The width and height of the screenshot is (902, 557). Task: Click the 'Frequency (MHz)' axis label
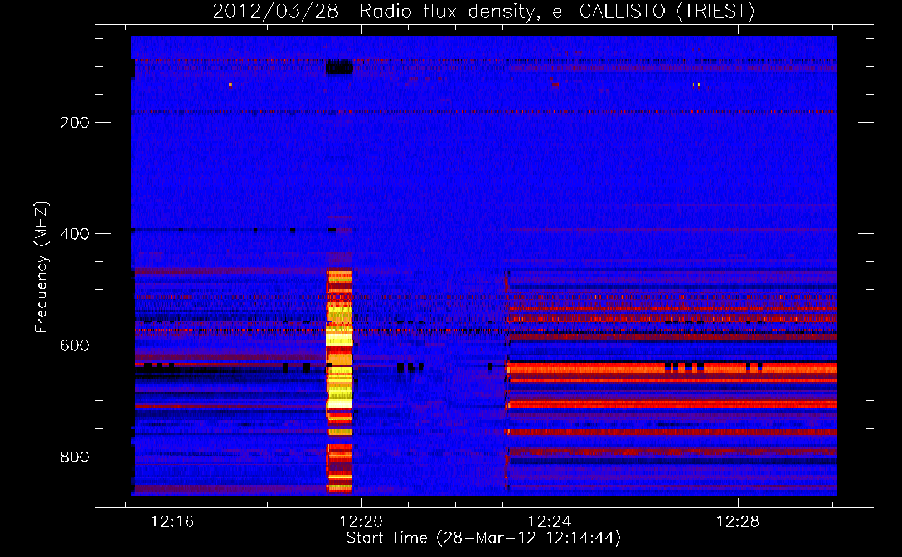tap(42, 267)
